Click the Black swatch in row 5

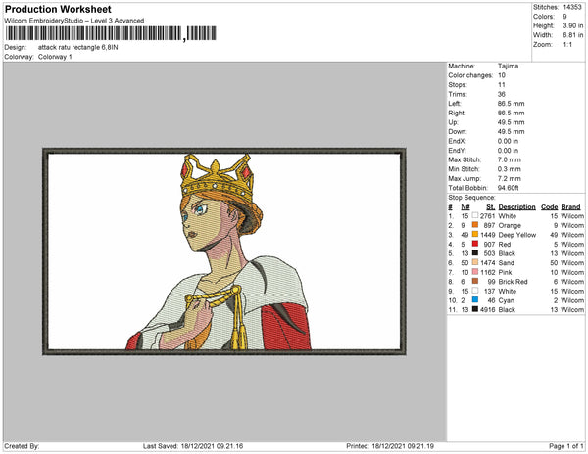point(475,253)
